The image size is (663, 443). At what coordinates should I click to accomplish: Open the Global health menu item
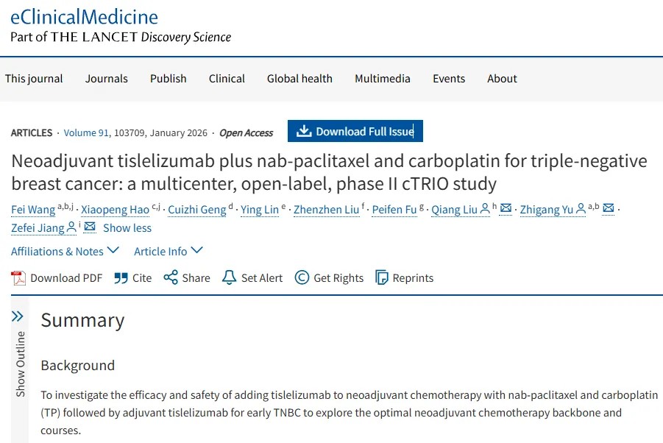click(x=299, y=79)
